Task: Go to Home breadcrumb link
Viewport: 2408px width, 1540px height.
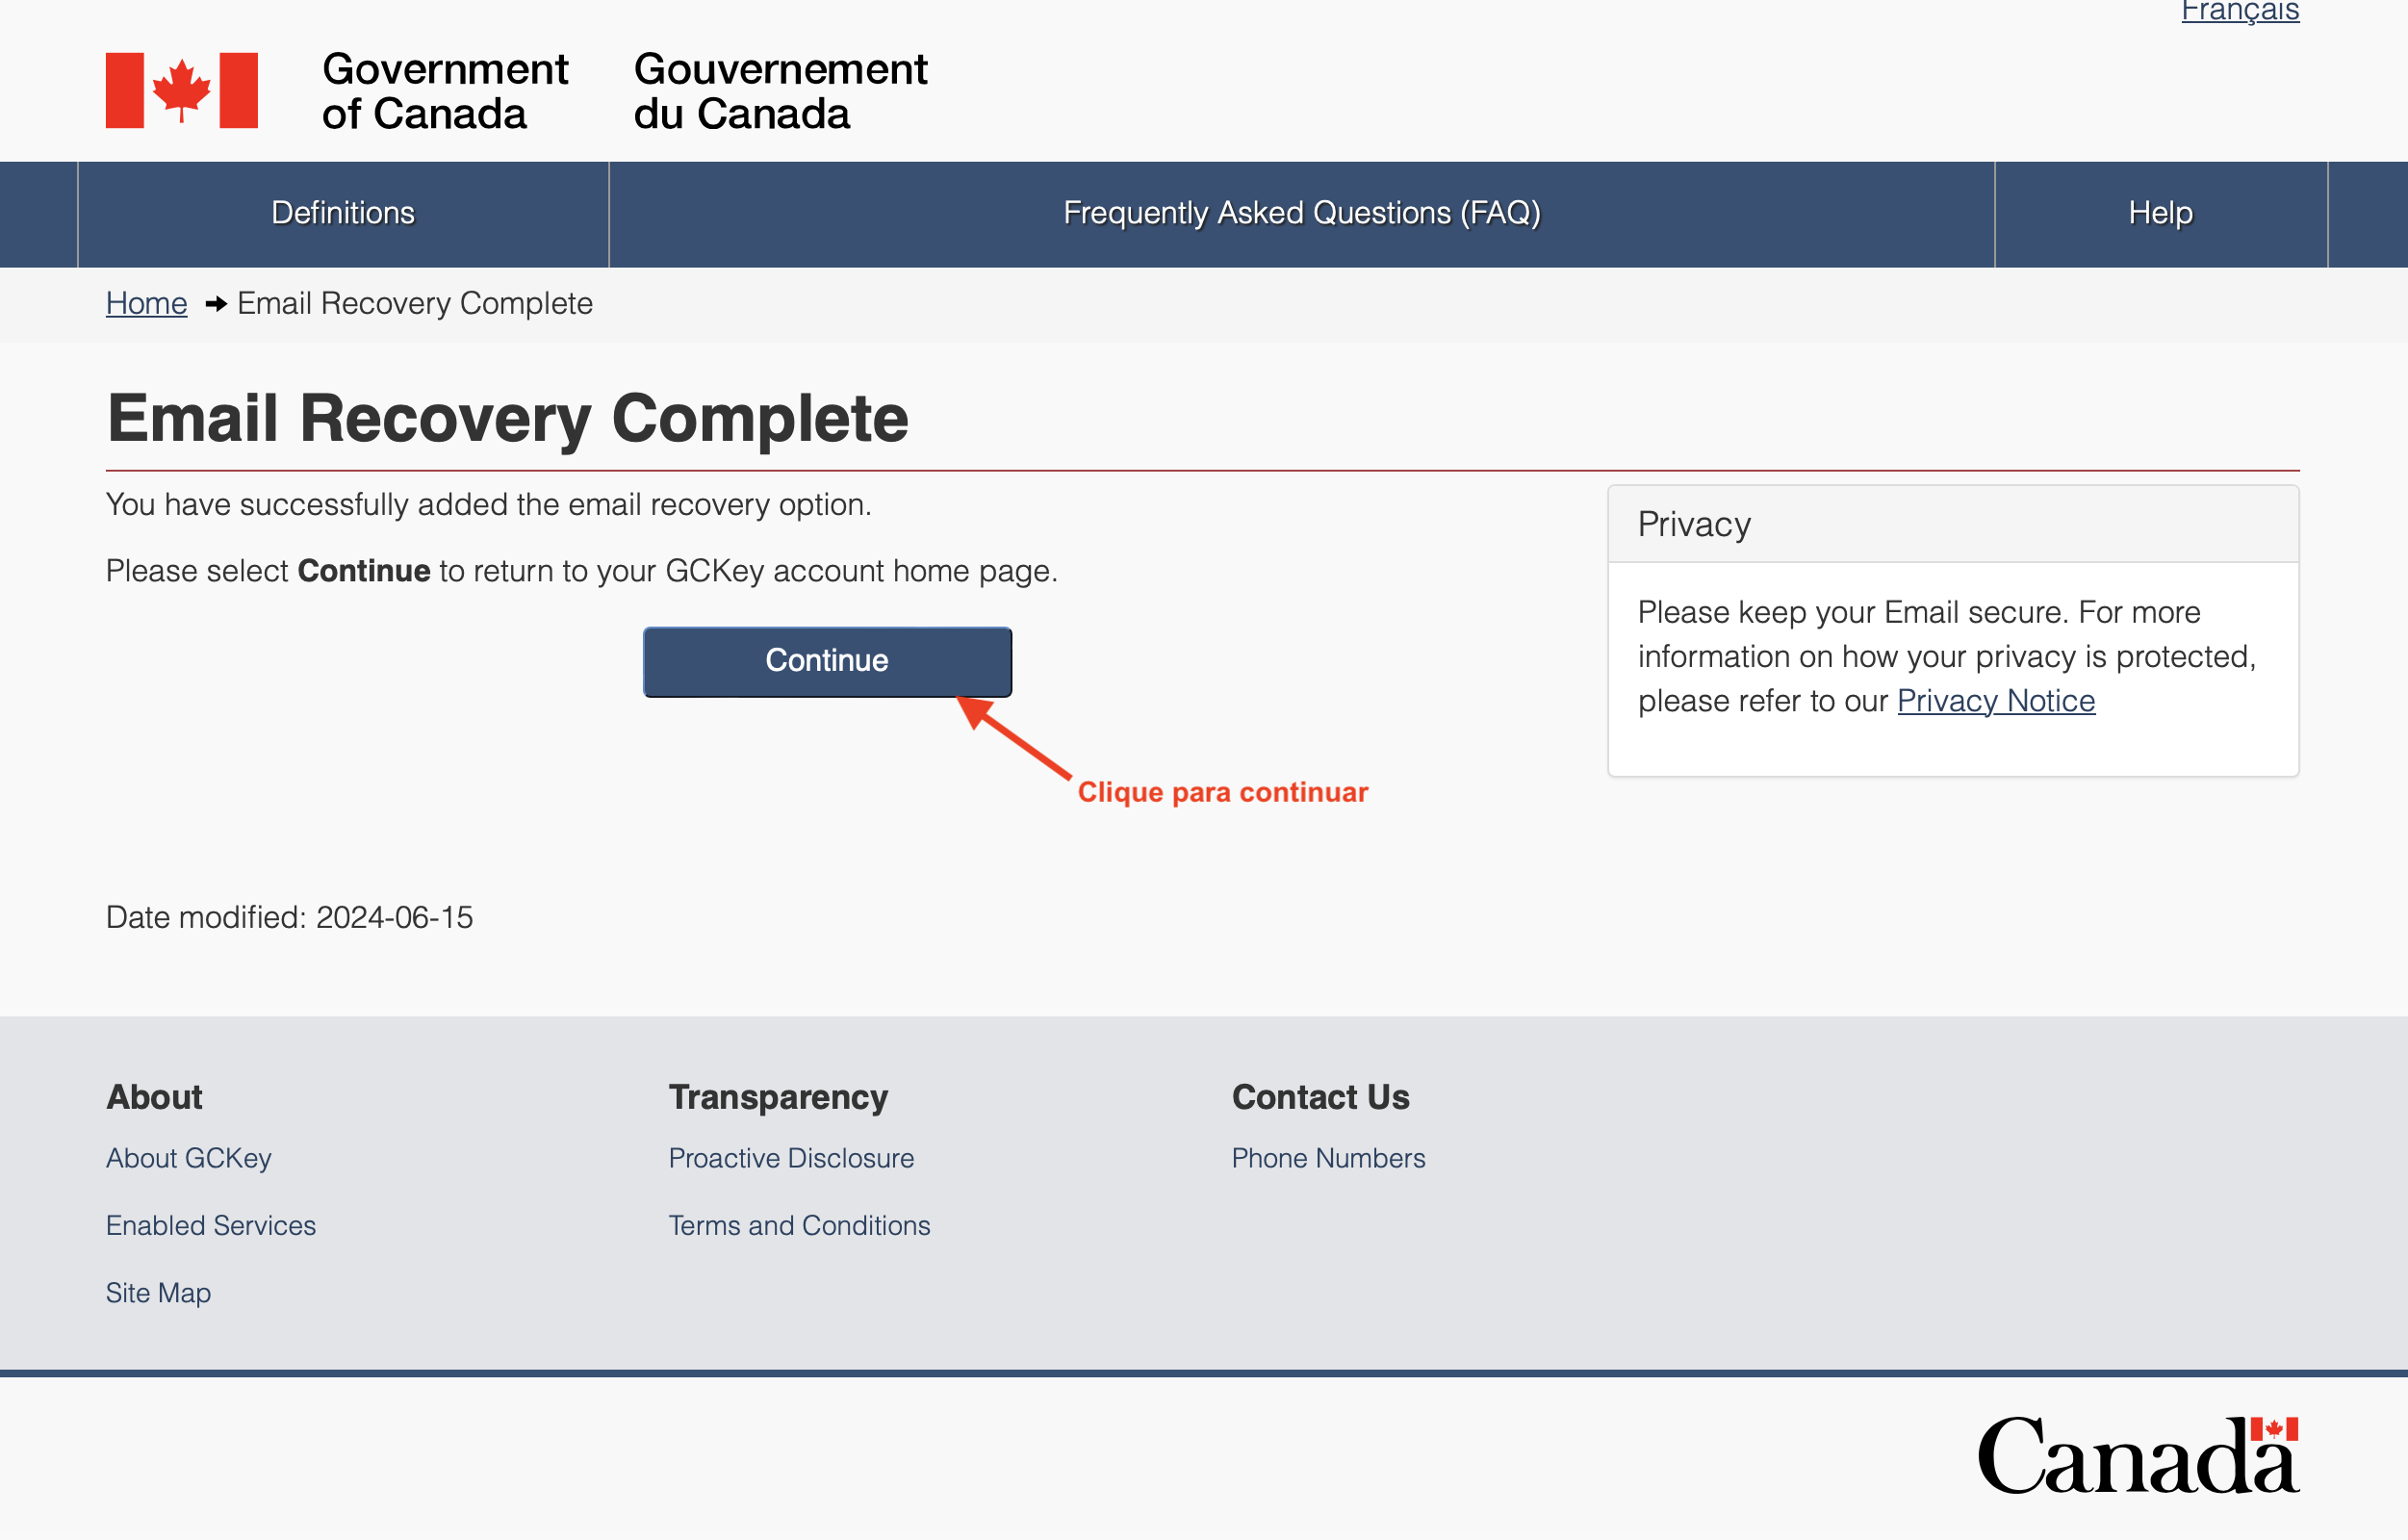Action: tap(146, 303)
